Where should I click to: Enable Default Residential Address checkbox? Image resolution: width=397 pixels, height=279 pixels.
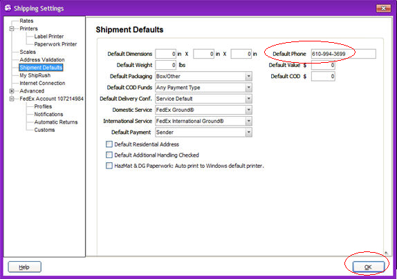coord(109,144)
